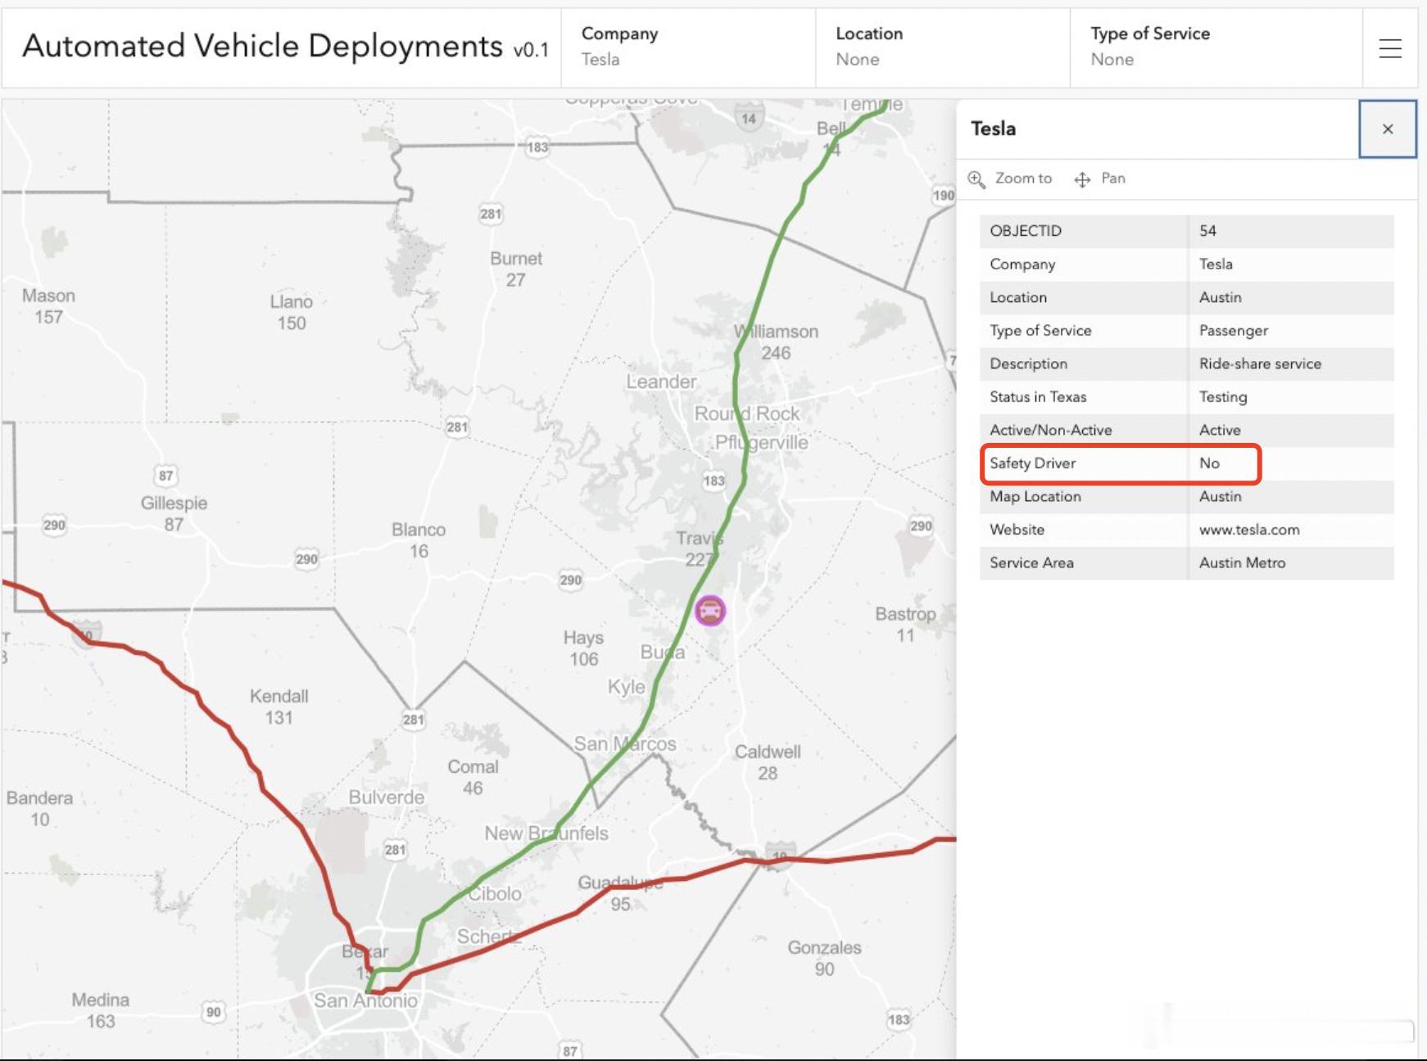Click the Gillespie 87 county label
The width and height of the screenshot is (1427, 1061).
click(174, 513)
